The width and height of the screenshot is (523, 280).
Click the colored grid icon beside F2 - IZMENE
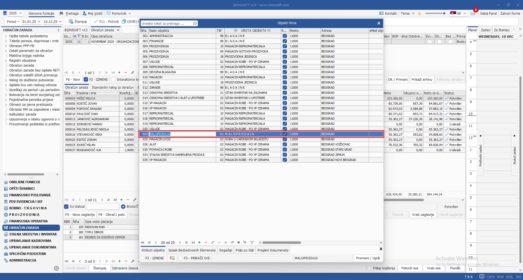click(x=172, y=258)
